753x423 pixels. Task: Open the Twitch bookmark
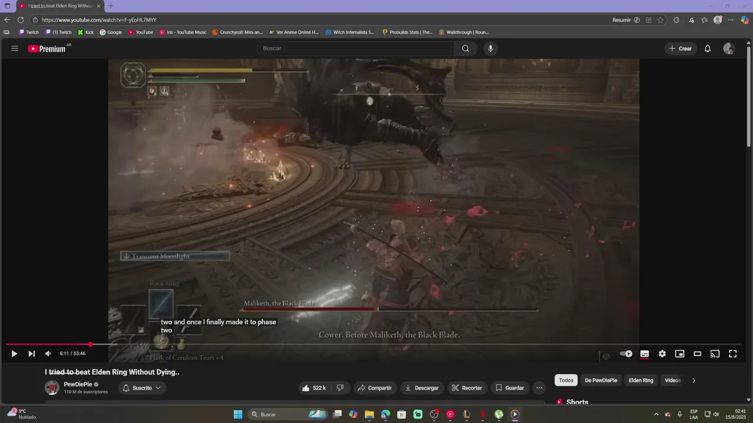[29, 32]
